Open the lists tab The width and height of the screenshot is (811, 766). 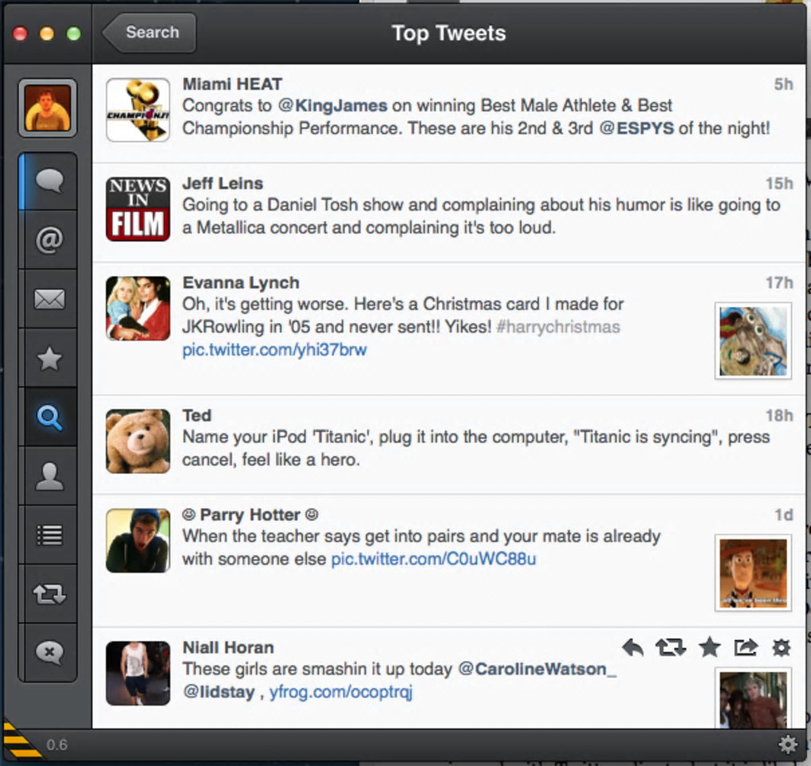(x=49, y=535)
